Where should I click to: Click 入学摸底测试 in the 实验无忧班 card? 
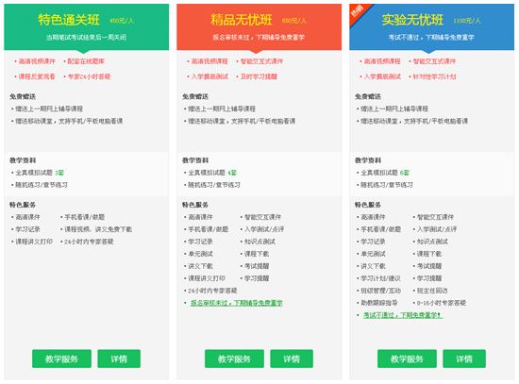click(x=382, y=76)
